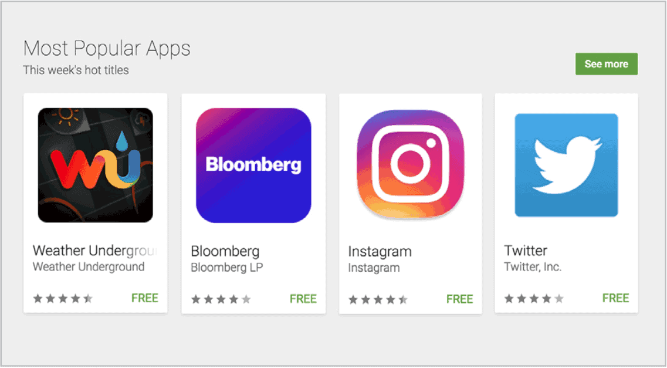
Task: Open Twitter, Inc. developer link
Action: (x=533, y=266)
